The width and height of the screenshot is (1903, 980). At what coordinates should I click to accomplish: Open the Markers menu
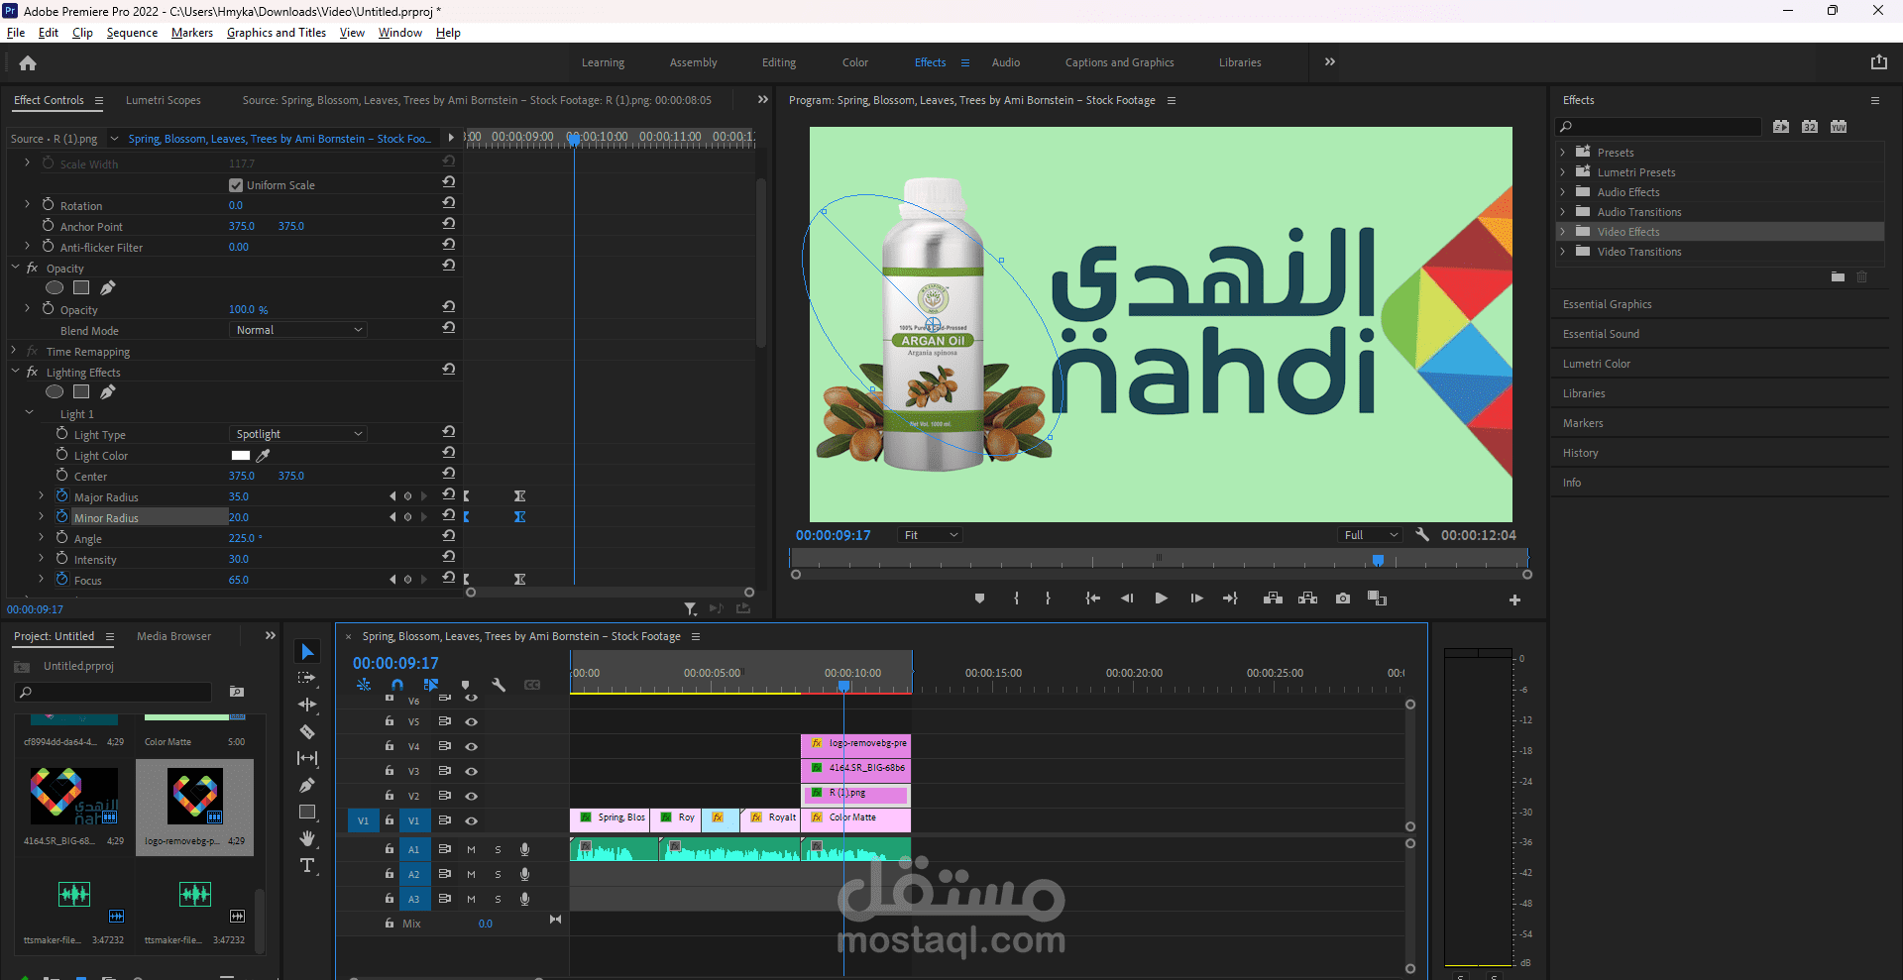pyautogui.click(x=192, y=33)
